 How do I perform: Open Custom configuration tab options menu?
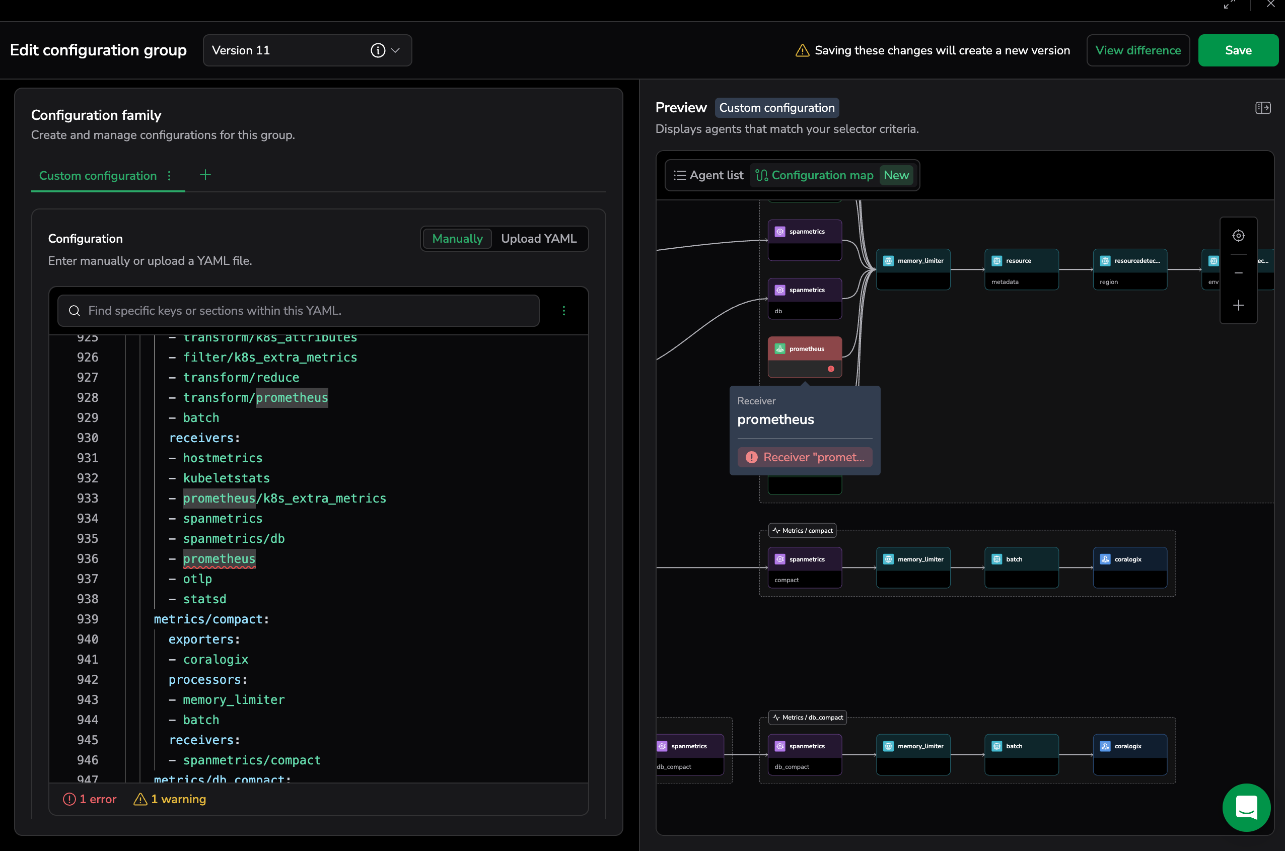tap(169, 176)
